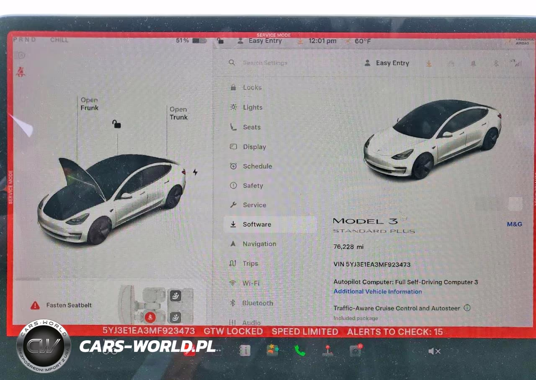The width and height of the screenshot is (536, 380).
Task: Tap the 12:01 pm clock
Action: [x=322, y=41]
